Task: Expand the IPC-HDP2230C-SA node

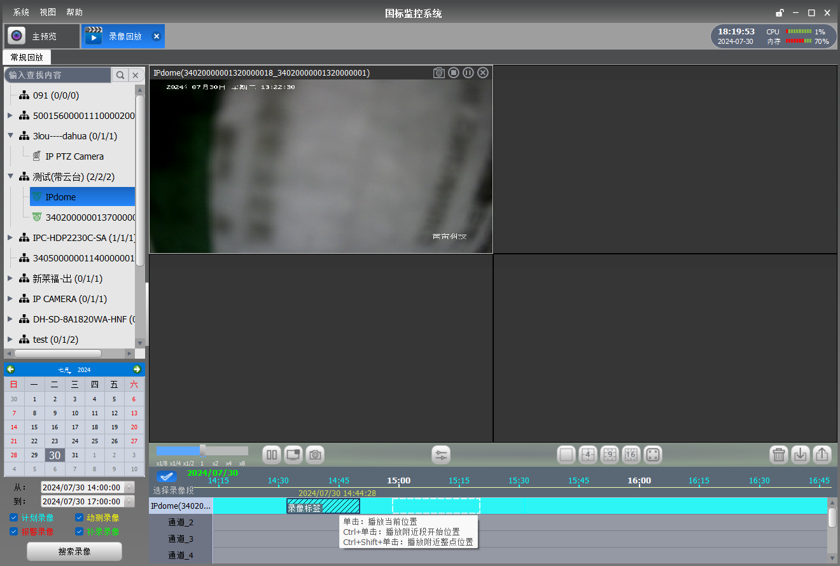Action: click(10, 238)
